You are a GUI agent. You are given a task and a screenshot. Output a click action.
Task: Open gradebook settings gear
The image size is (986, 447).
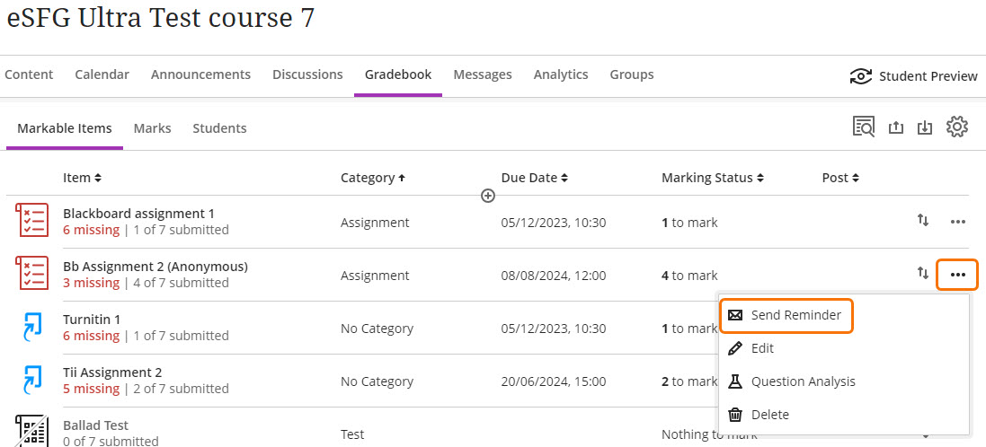pos(957,127)
